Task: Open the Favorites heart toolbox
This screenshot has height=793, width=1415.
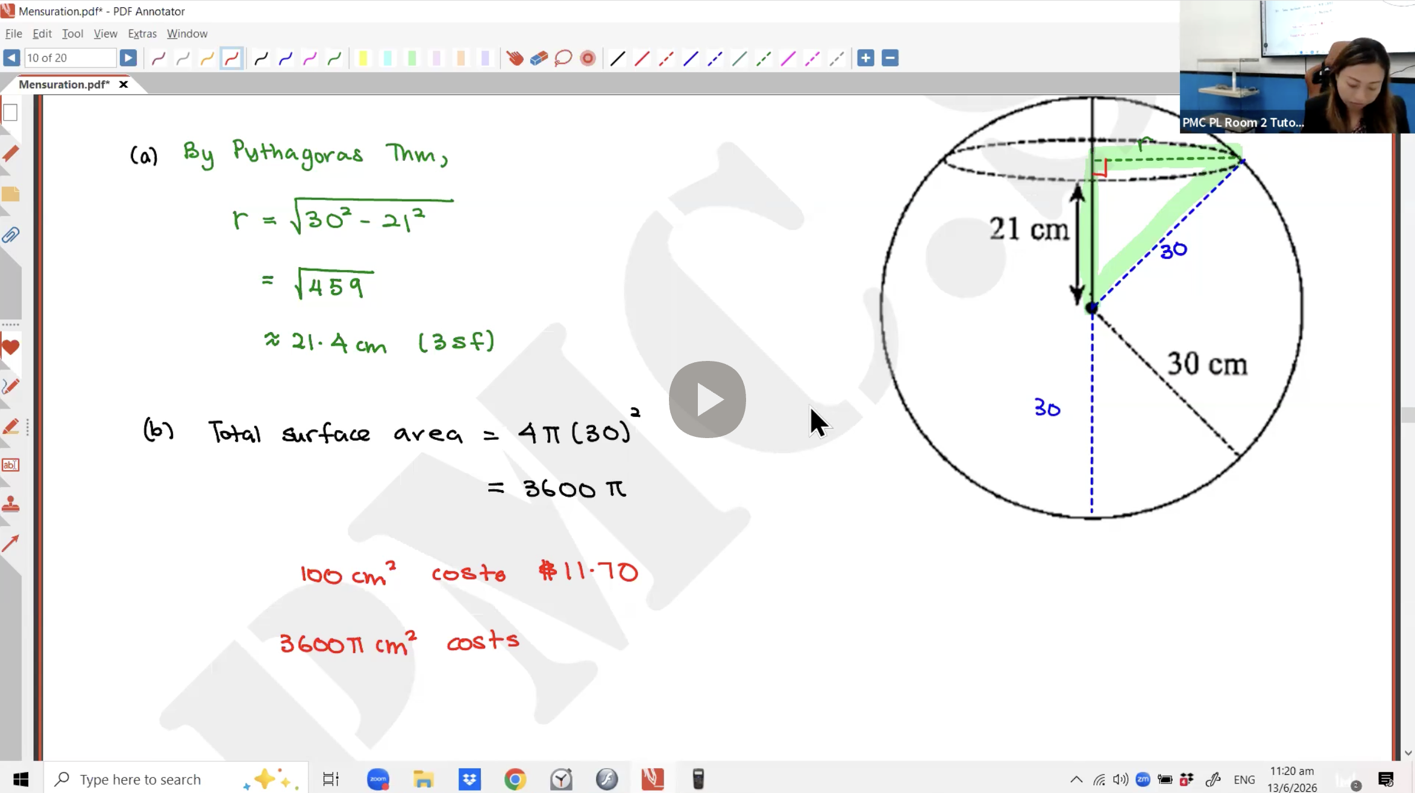Action: [10, 348]
